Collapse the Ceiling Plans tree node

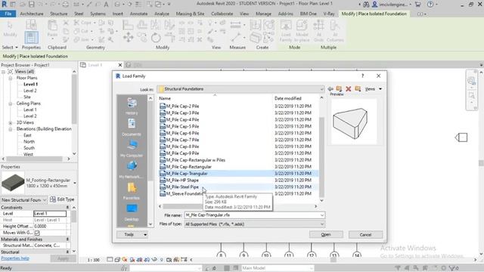(x=10, y=104)
